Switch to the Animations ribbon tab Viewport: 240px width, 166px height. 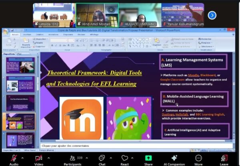pos(53,35)
